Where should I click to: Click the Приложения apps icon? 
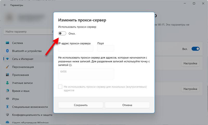8,75
